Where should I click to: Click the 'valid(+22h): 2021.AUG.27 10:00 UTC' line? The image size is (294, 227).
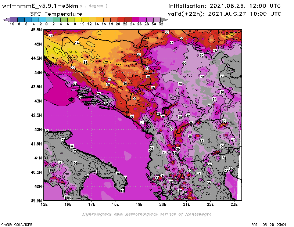point(225,14)
